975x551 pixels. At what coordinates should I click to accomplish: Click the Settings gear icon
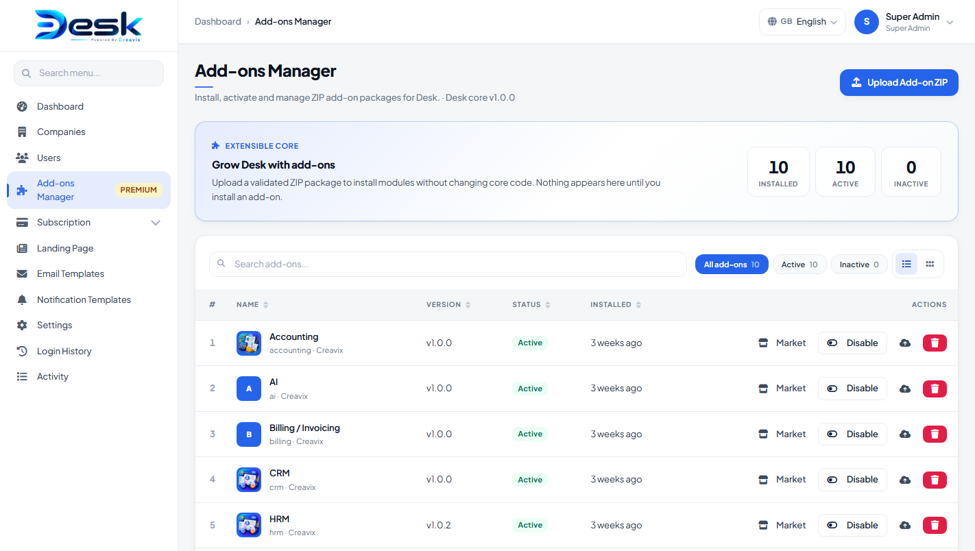22,325
